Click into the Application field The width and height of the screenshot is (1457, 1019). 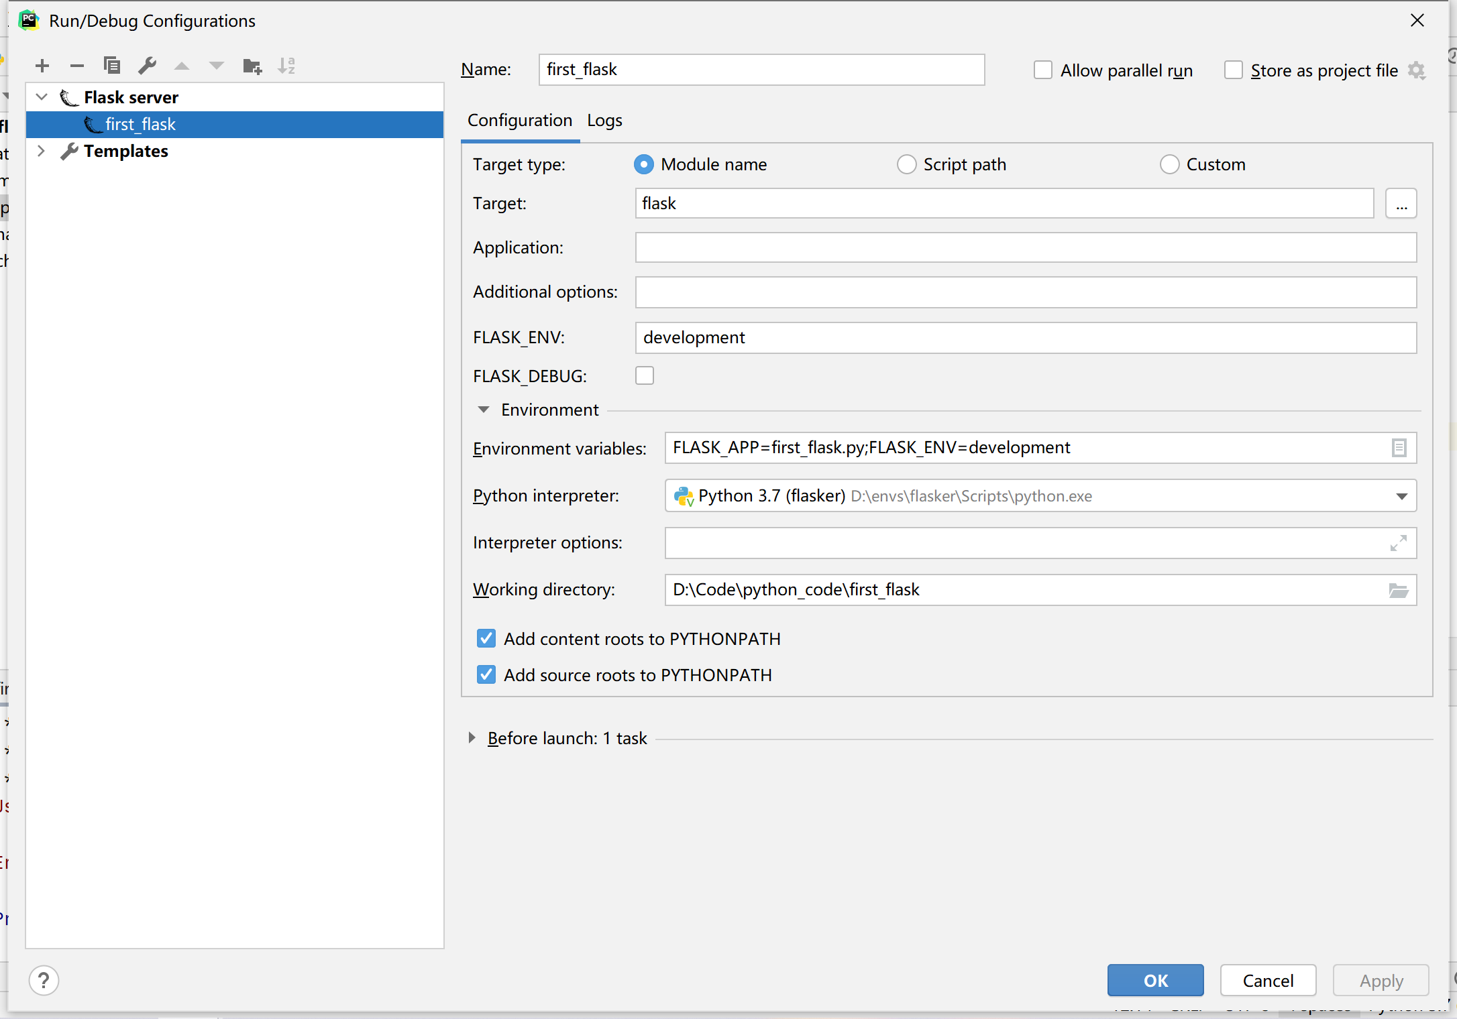(1026, 248)
